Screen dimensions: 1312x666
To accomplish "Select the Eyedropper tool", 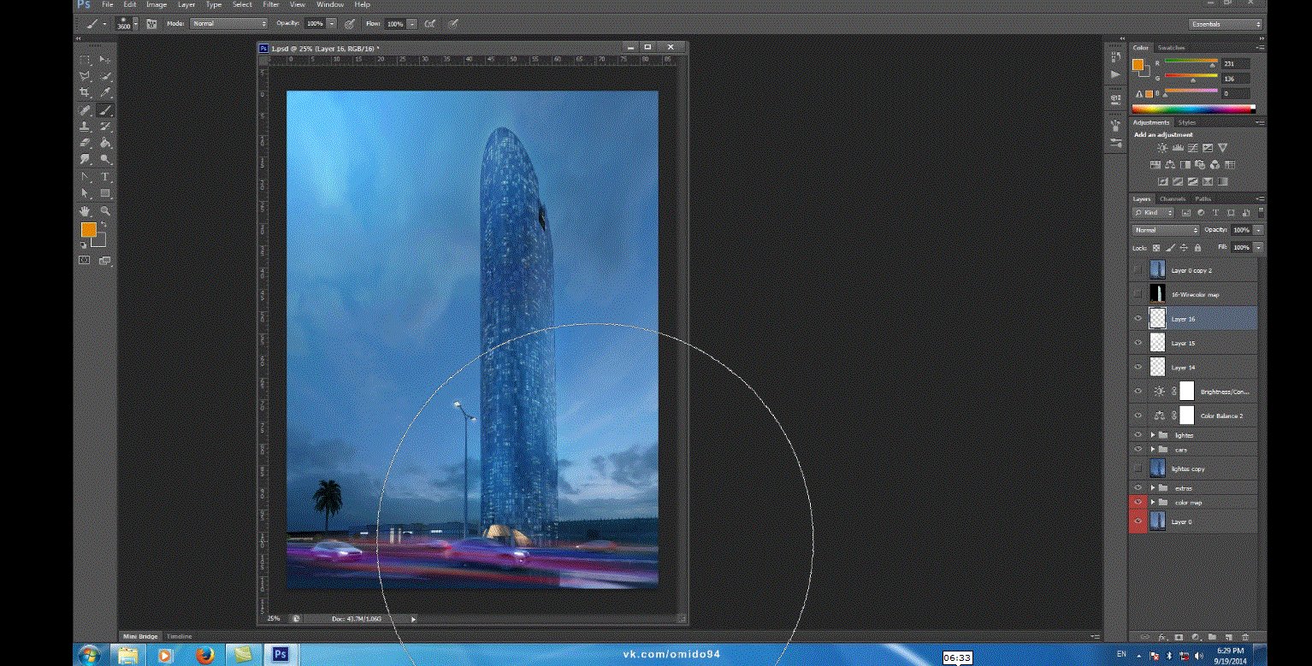I will pos(105,92).
